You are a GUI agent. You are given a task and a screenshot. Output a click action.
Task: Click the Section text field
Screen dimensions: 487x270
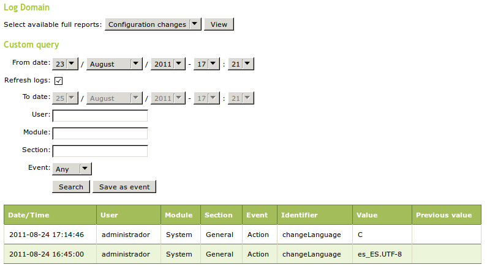[x=100, y=151]
